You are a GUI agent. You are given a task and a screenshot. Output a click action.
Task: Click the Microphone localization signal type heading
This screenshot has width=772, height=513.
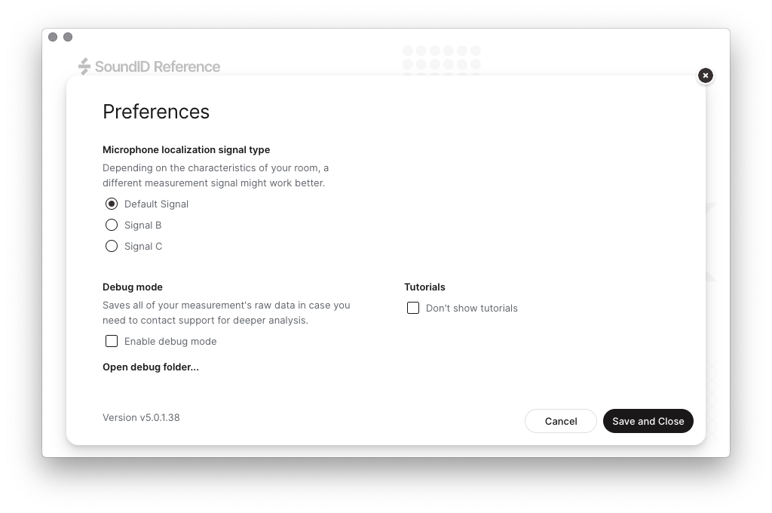coord(186,149)
